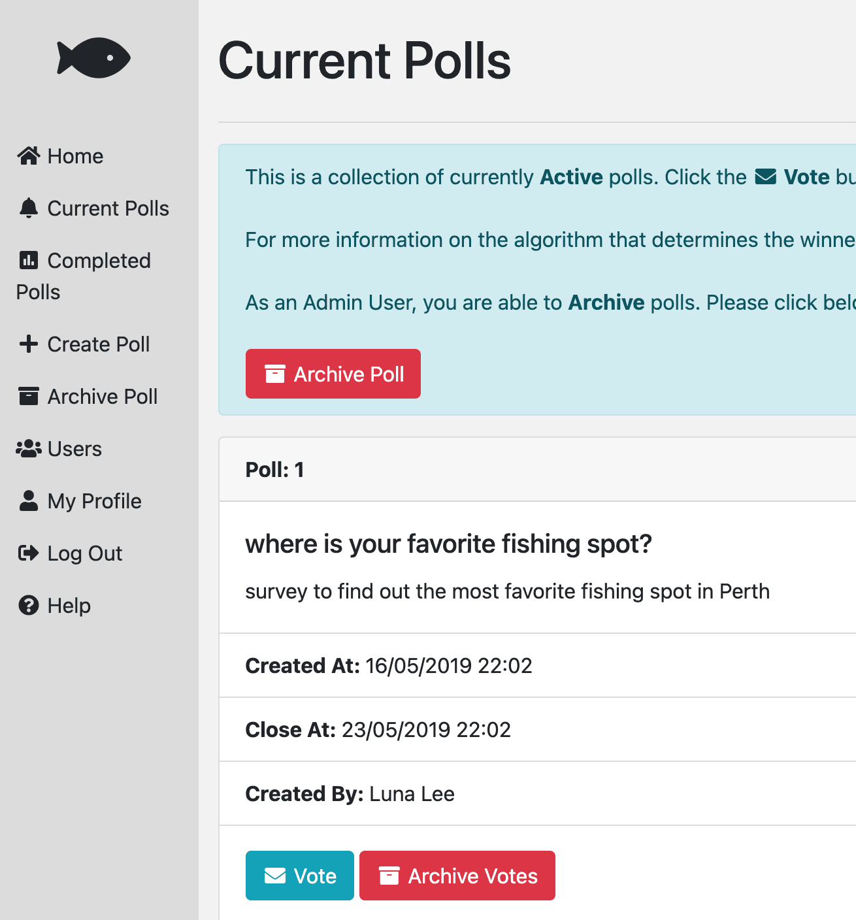Click the sign-out arrow icon beside Log Out
856x920 pixels.
(29, 553)
